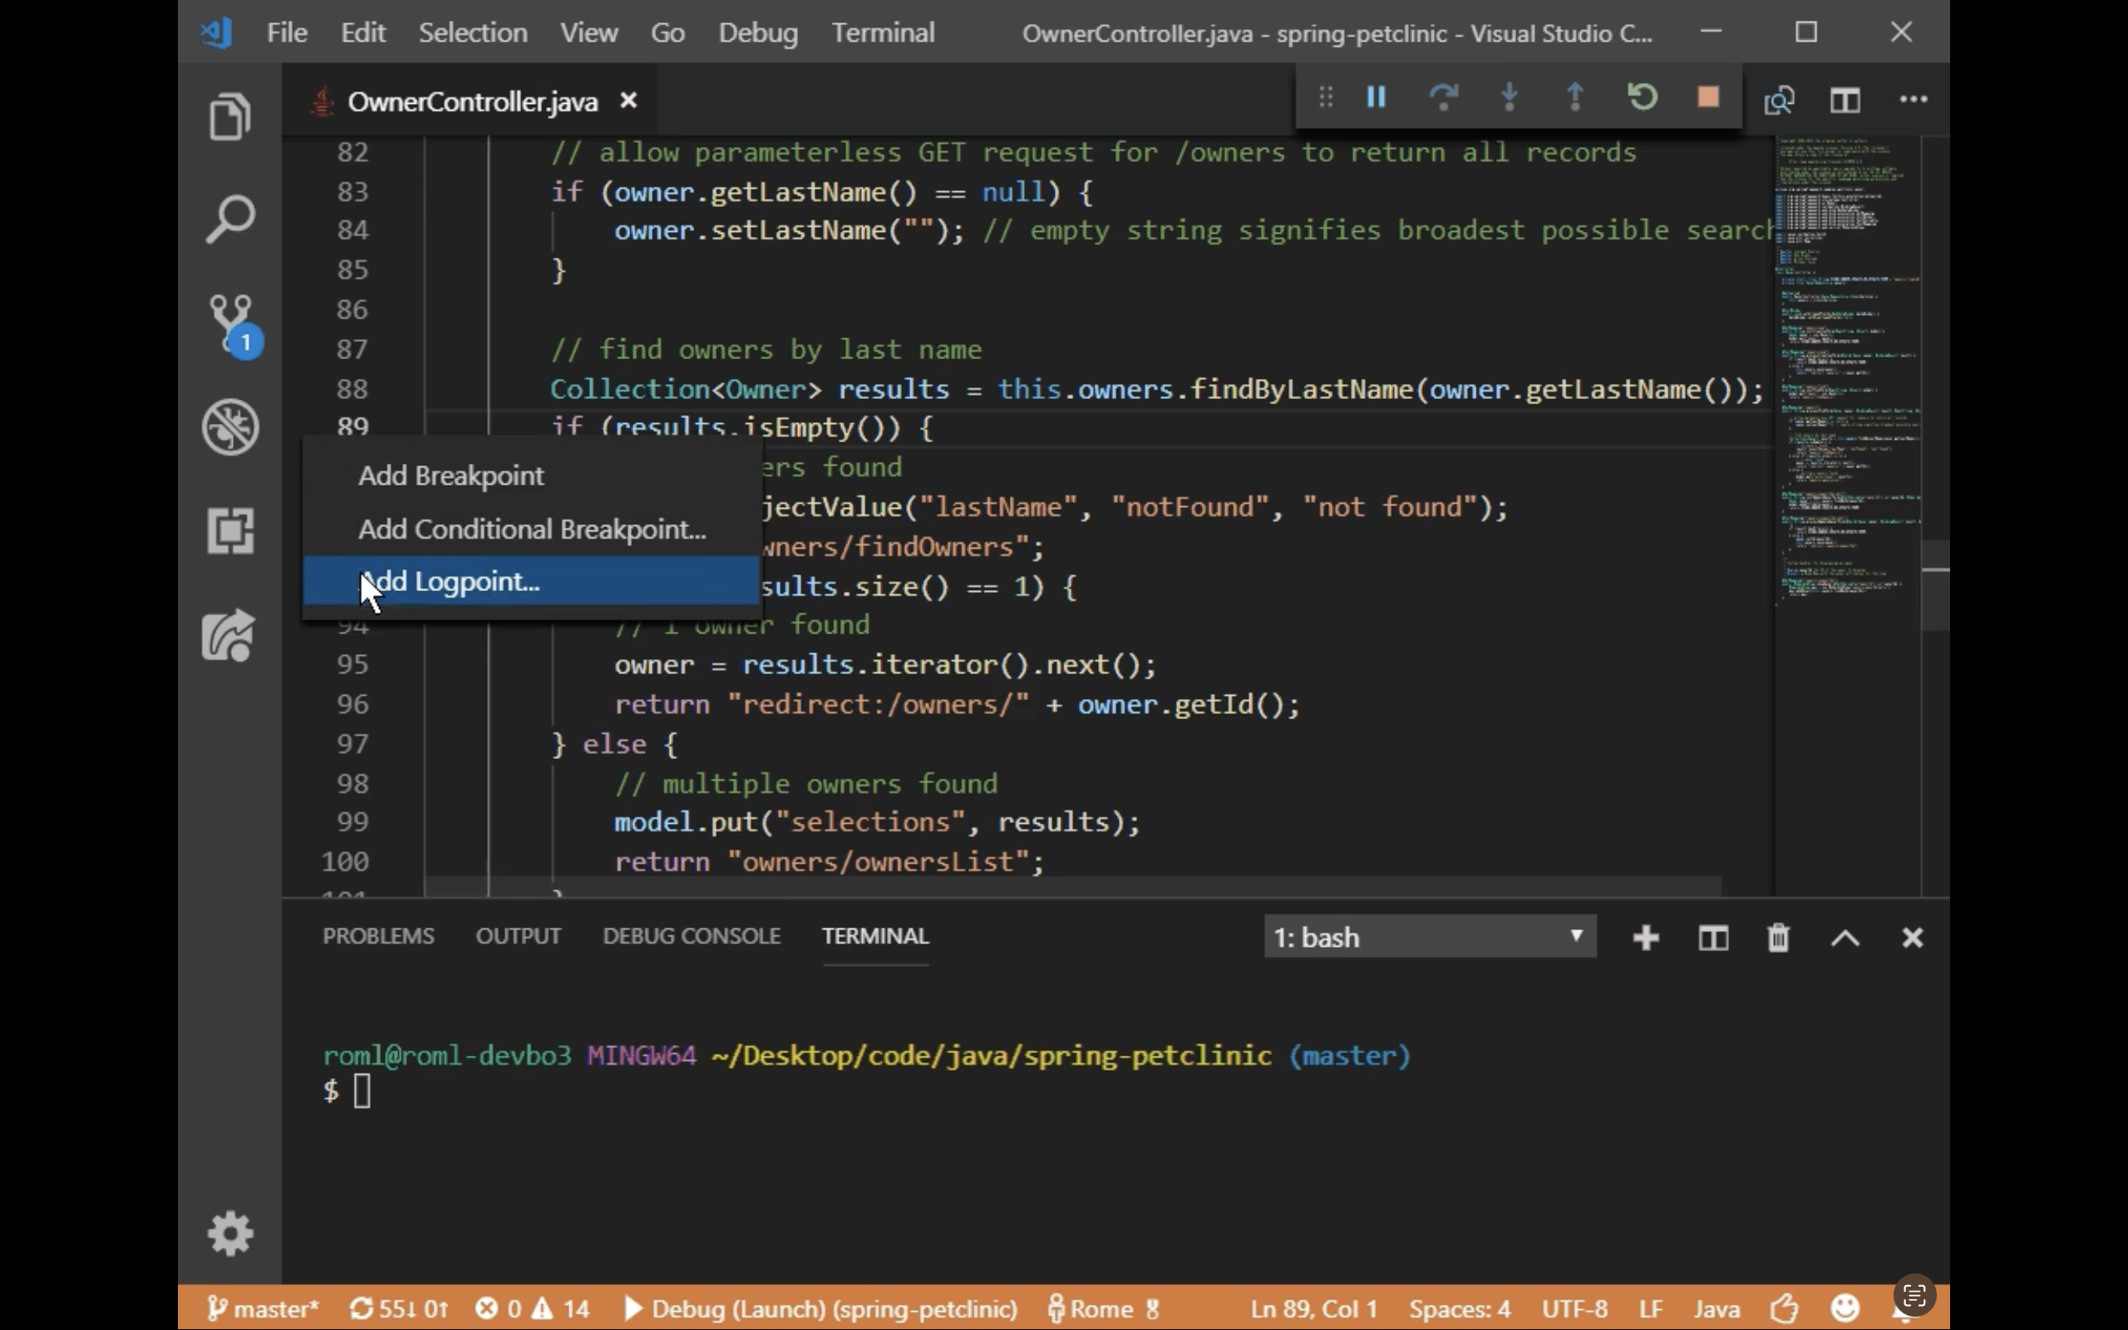Close the OwnerController.java tab
This screenshot has width=2128, height=1330.
click(x=628, y=101)
